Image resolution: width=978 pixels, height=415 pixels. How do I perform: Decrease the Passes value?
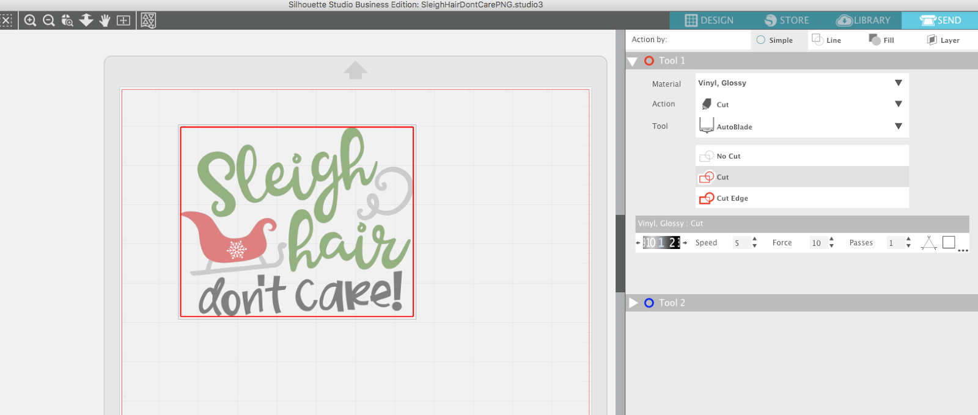[908, 246]
